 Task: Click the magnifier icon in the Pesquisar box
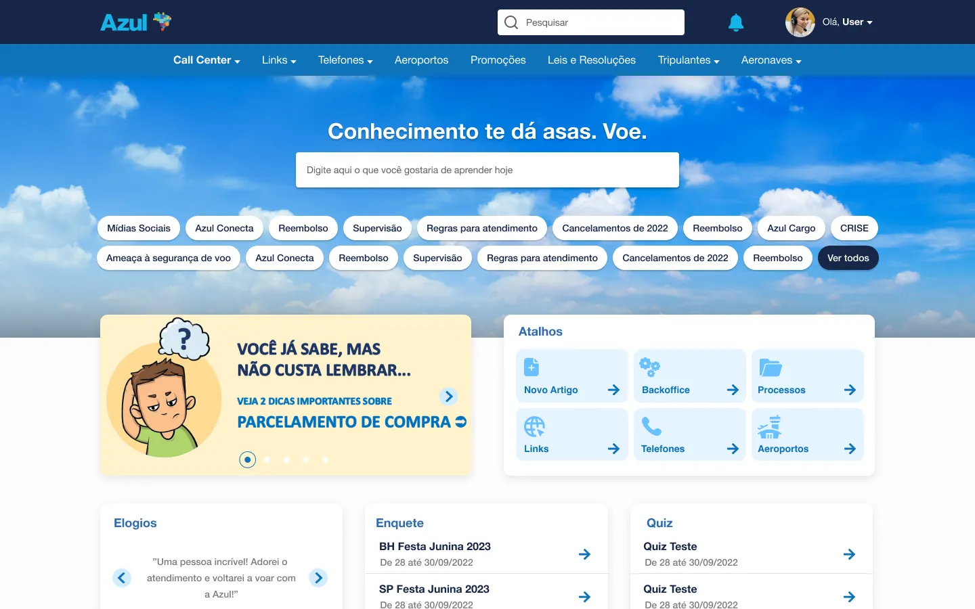[x=511, y=22]
